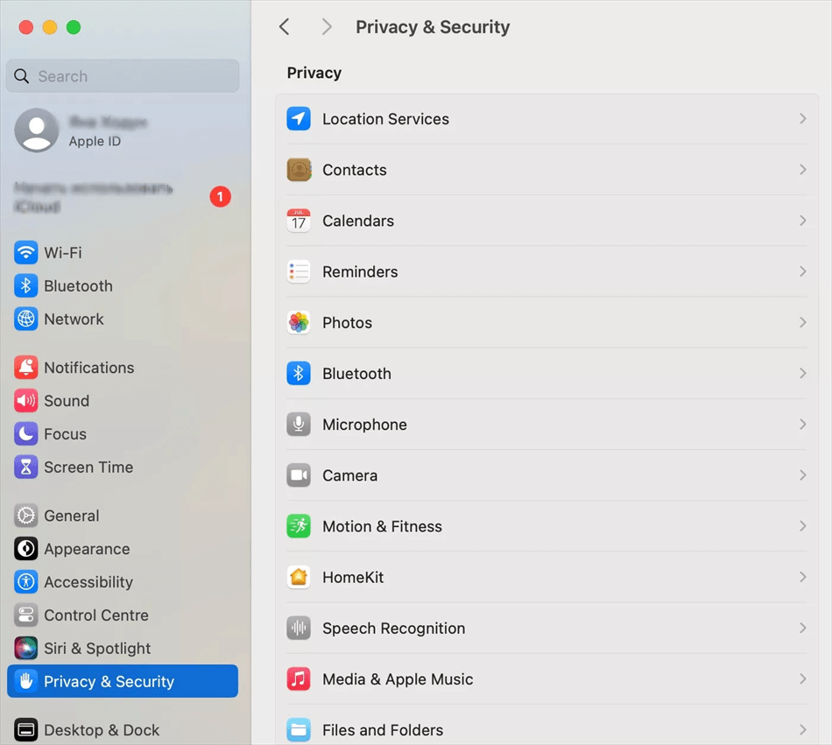Click the Notifications bell sidebar icon
The image size is (832, 745).
pyautogui.click(x=26, y=368)
